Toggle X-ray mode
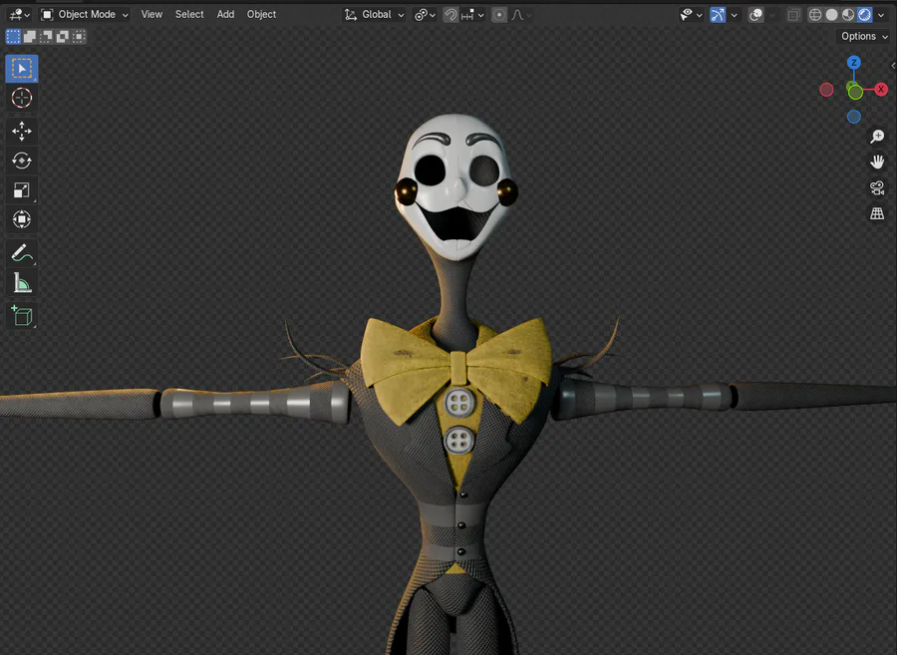The image size is (897, 655). click(x=793, y=15)
